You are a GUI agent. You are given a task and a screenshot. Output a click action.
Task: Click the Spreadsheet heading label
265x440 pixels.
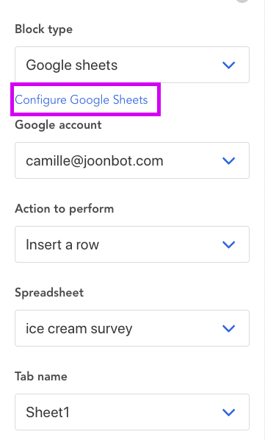[49, 293]
